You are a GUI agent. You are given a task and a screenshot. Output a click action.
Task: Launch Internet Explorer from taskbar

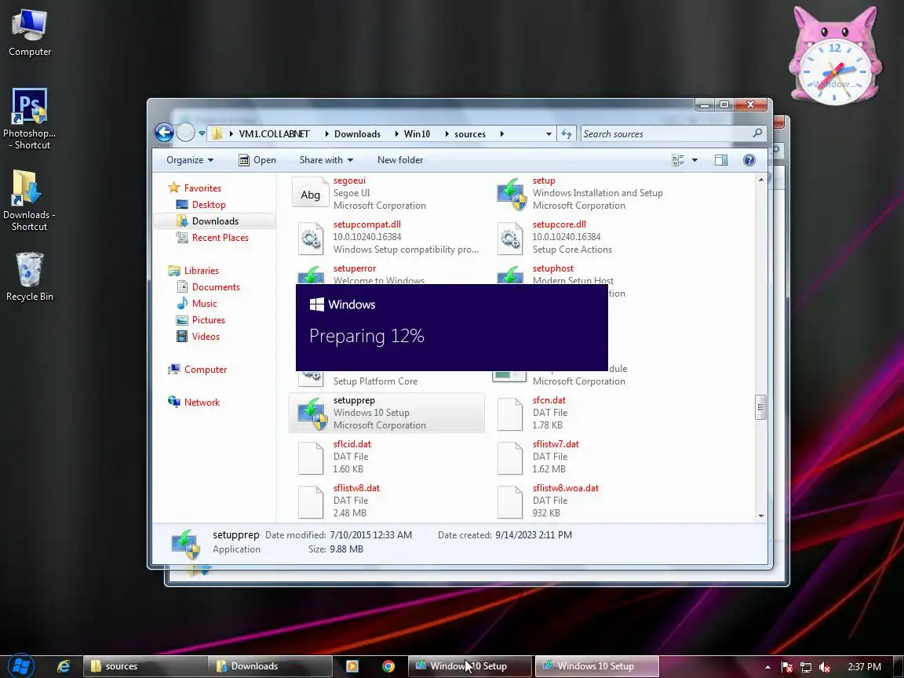point(64,666)
